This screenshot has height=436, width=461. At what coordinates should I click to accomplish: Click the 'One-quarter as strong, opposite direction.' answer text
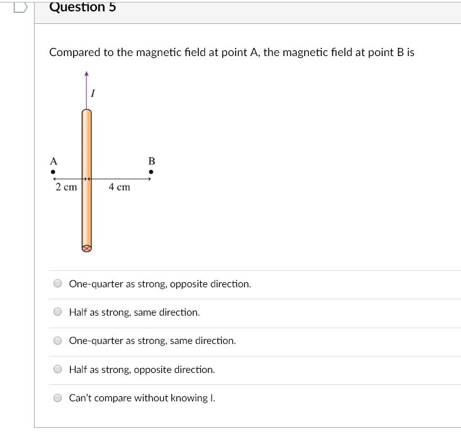coord(160,284)
